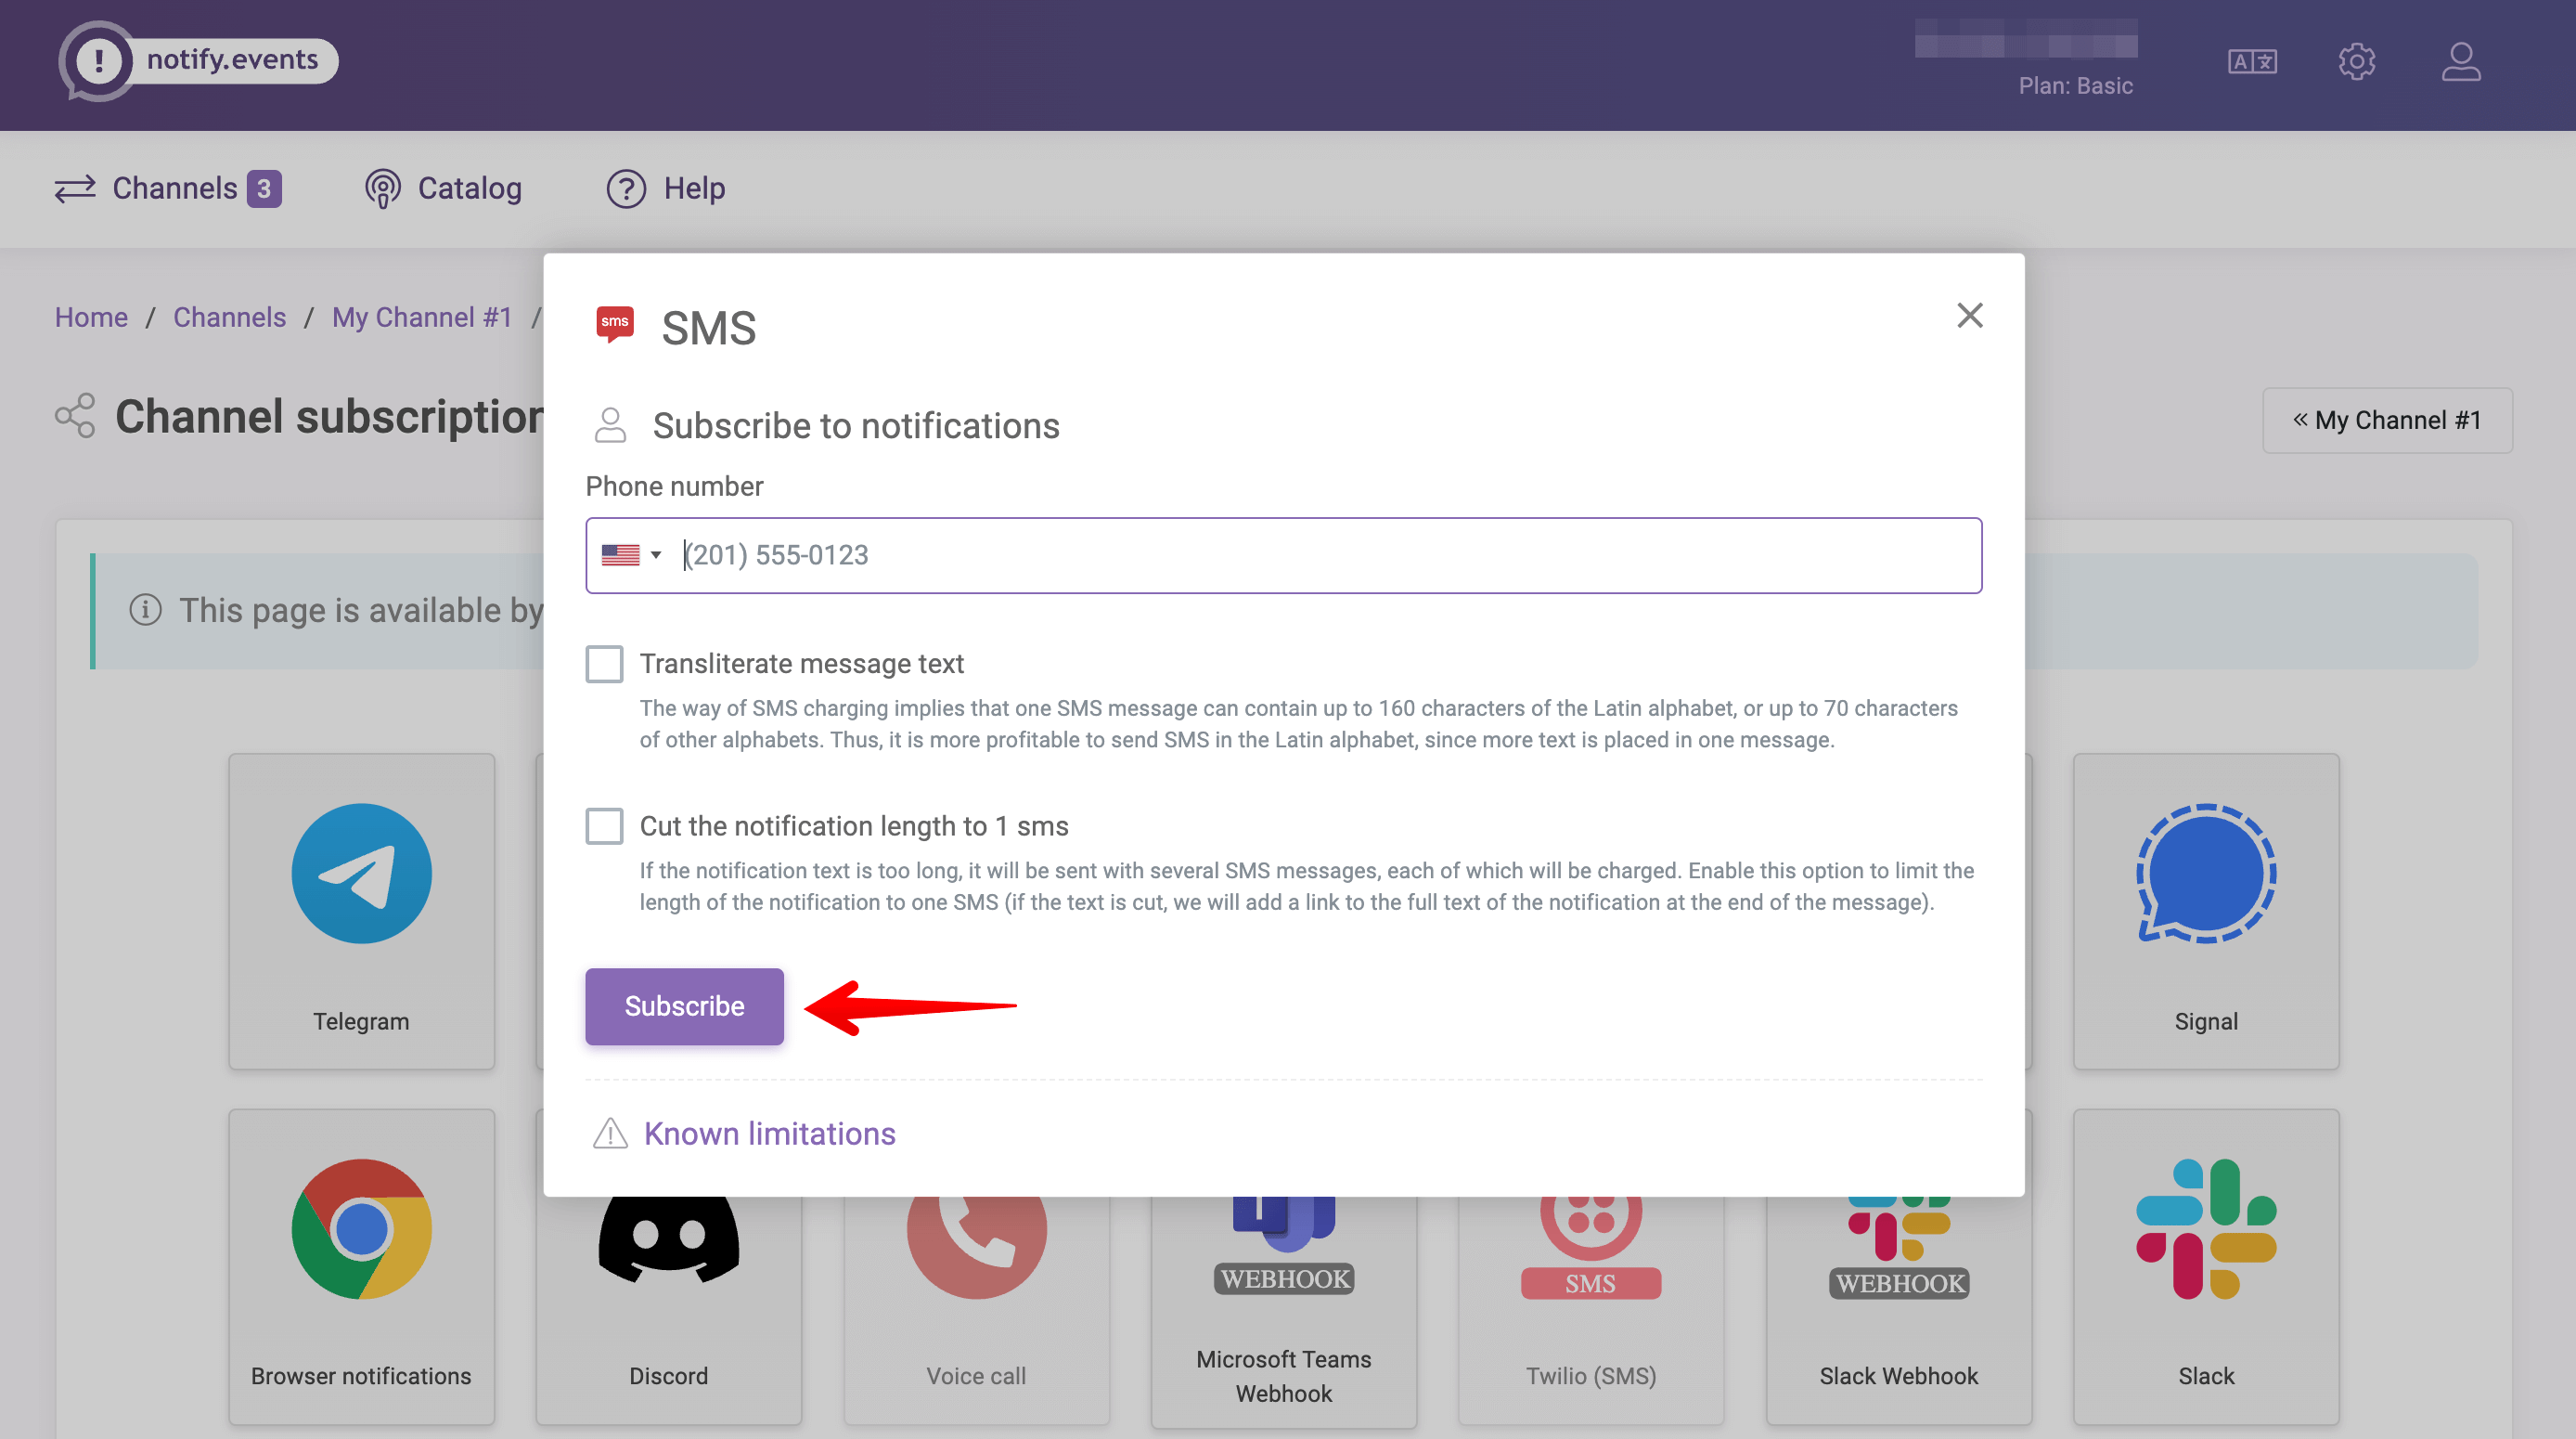2576x1439 pixels.
Task: Click the notify.events logo
Action: click(x=198, y=60)
